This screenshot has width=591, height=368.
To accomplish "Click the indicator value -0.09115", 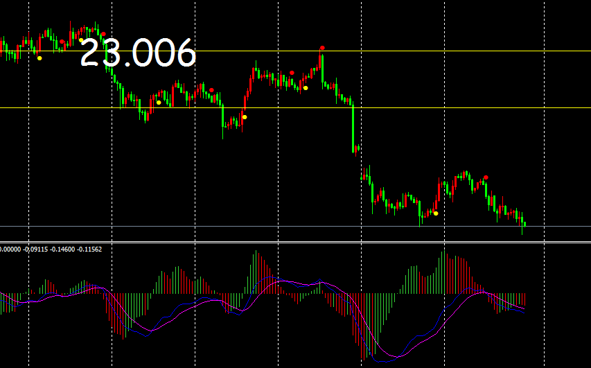I will (x=35, y=249).
